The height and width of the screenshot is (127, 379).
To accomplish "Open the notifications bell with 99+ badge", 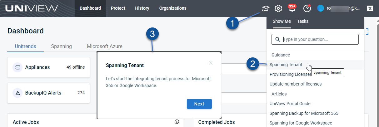I will [x=292, y=8].
